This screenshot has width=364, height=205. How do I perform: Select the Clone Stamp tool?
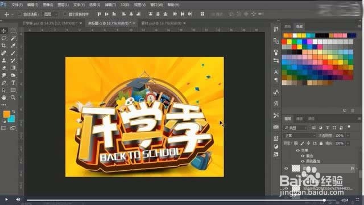[4, 60]
